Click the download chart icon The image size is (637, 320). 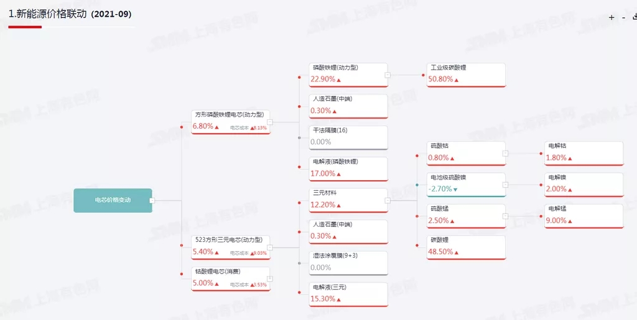[634, 17]
